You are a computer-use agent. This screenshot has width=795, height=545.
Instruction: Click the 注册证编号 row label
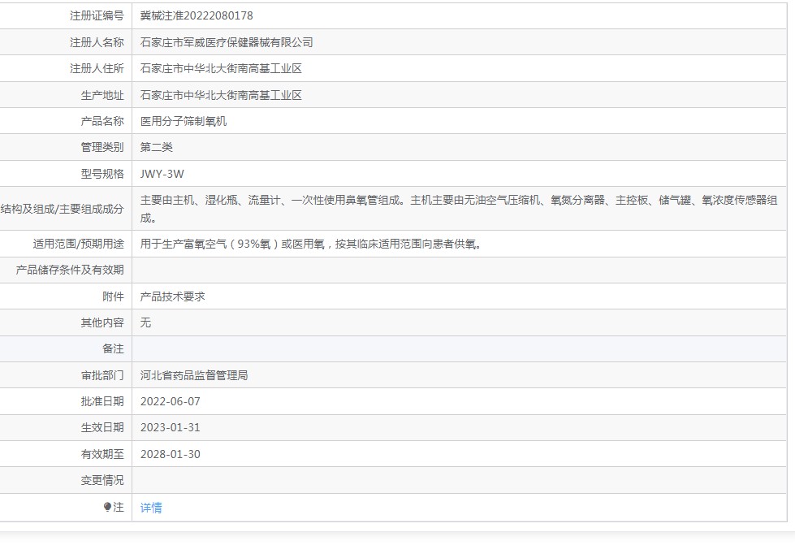[97, 15]
